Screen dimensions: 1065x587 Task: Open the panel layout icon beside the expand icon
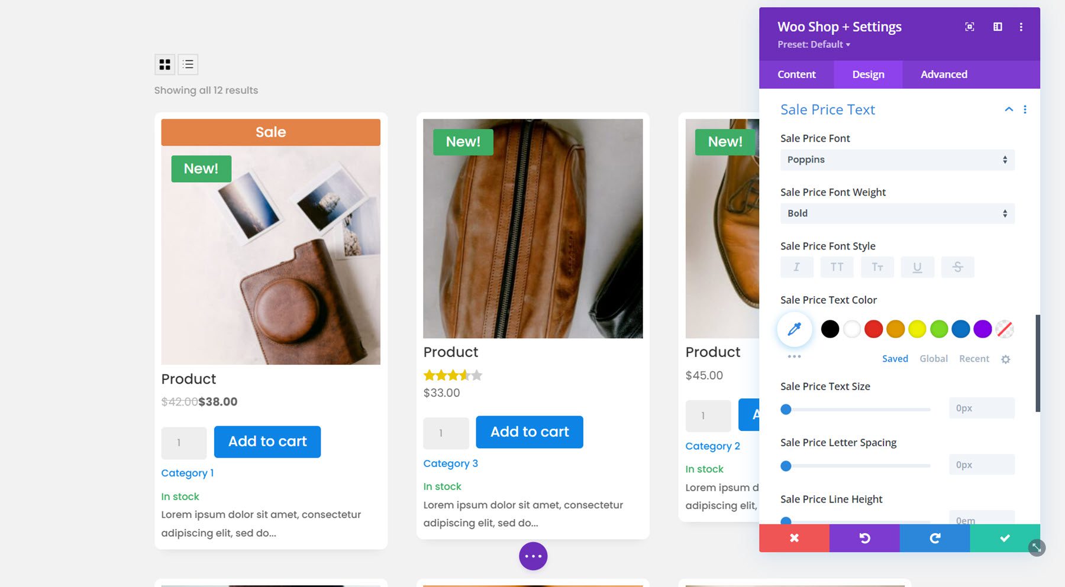[997, 27]
